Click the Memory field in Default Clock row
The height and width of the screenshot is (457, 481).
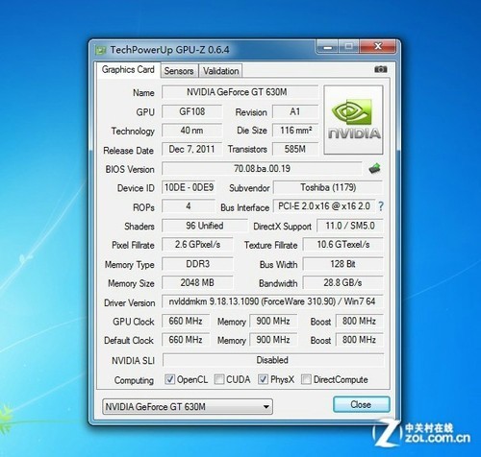click(x=273, y=340)
